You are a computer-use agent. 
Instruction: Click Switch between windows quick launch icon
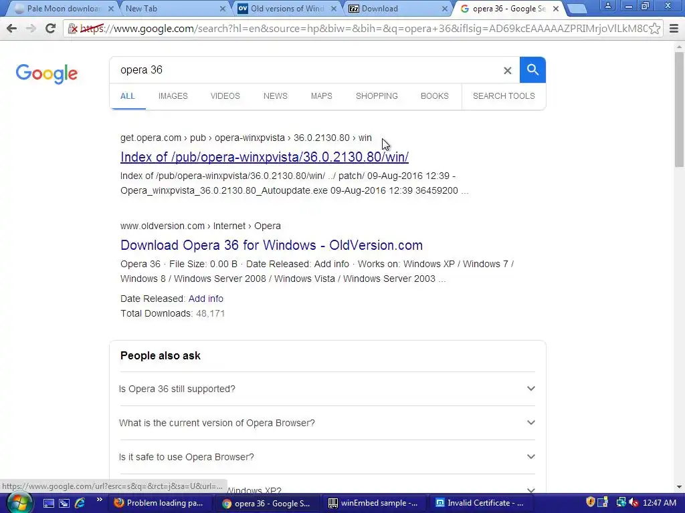tap(64, 504)
